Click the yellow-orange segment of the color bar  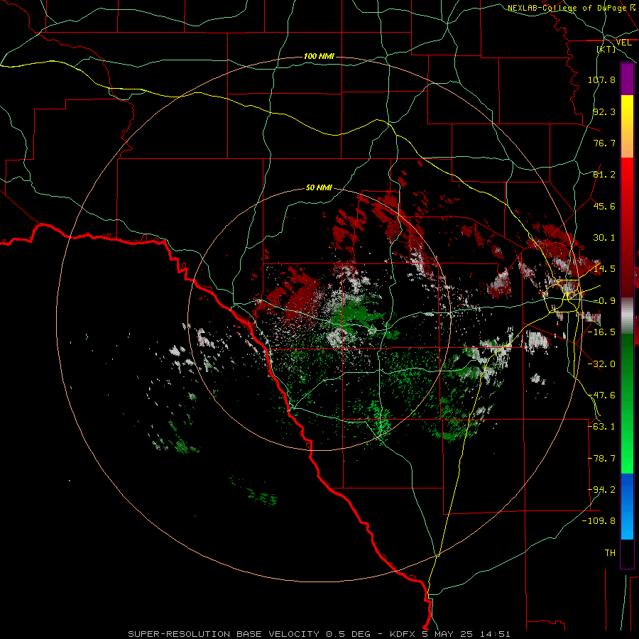point(627,126)
